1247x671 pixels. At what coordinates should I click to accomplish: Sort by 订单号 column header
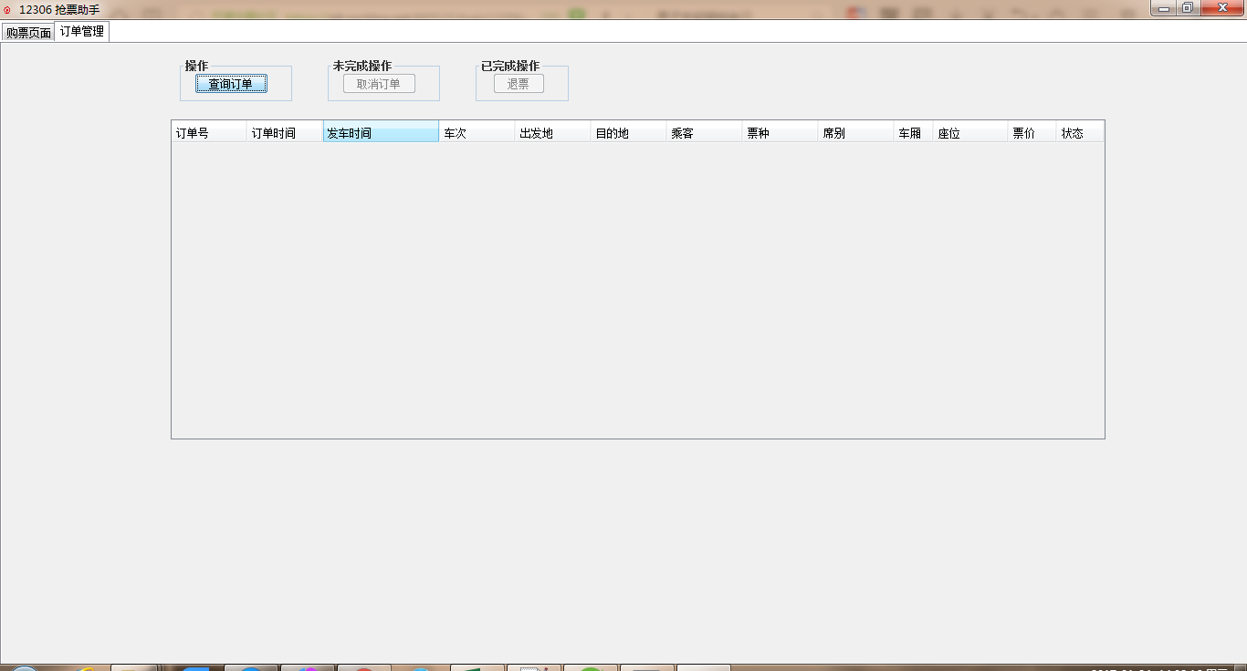[x=209, y=133]
